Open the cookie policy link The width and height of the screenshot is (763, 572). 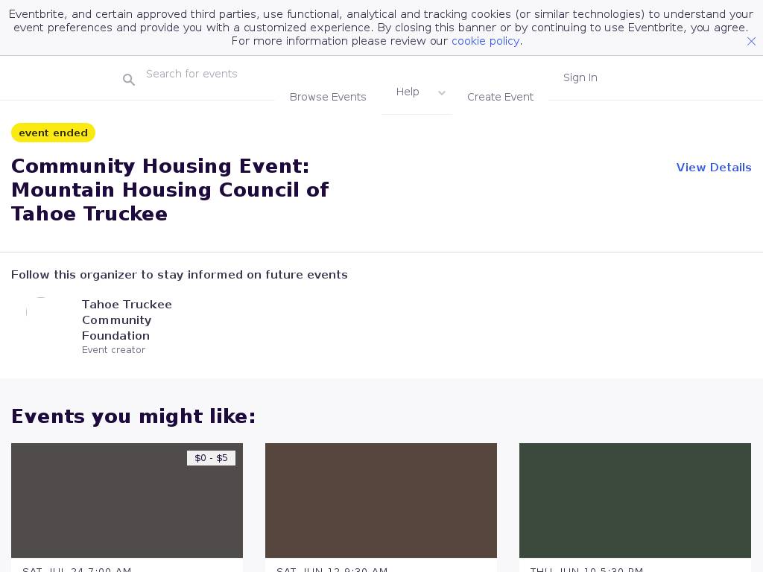click(485, 41)
